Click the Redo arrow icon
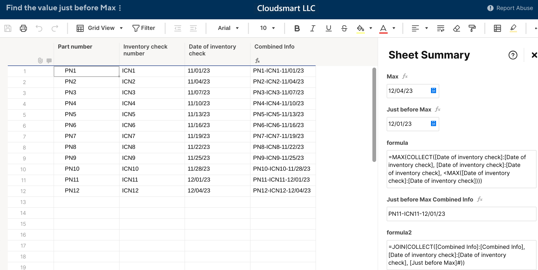Viewport: 538px width, 270px height. point(55,28)
